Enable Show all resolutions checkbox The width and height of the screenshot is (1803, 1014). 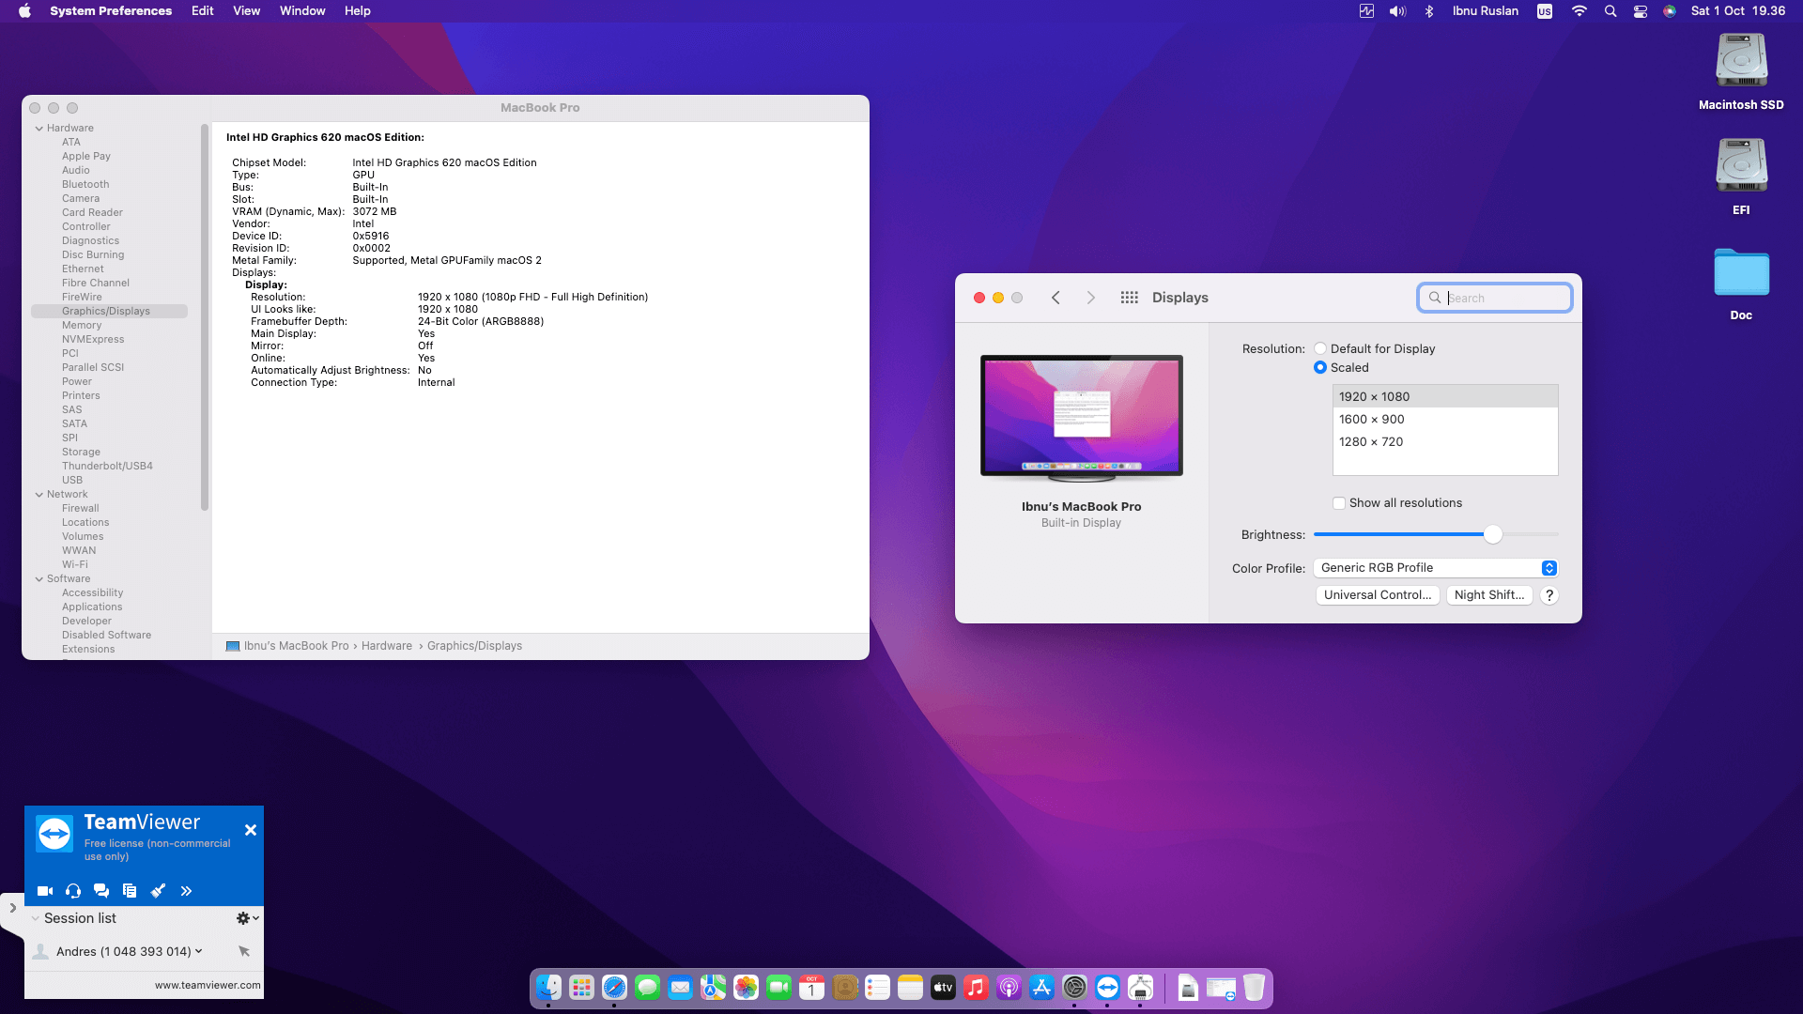coord(1339,503)
